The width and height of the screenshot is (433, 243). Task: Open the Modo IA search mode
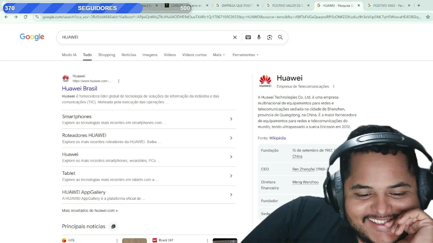pyautogui.click(x=69, y=55)
